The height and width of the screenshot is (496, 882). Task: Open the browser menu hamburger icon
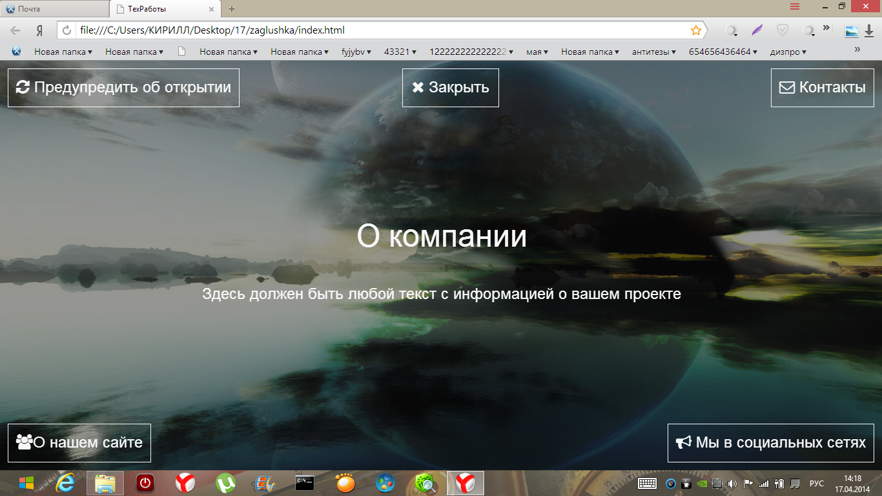pos(795,6)
